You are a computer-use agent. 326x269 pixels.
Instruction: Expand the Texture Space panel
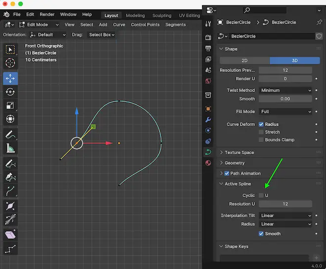click(240, 153)
